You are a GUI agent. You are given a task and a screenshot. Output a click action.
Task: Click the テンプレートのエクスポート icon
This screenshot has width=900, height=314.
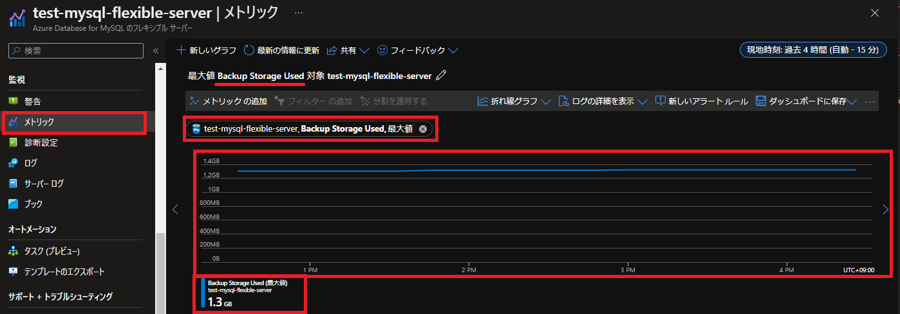click(x=14, y=272)
